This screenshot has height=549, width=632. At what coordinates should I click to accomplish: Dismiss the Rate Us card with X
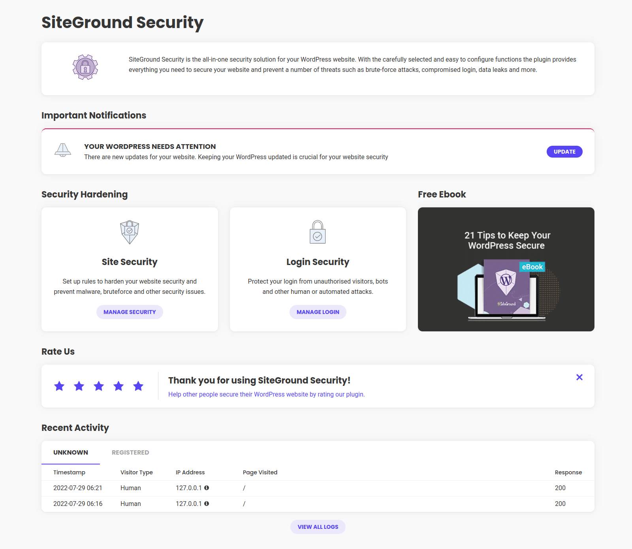[x=579, y=377]
